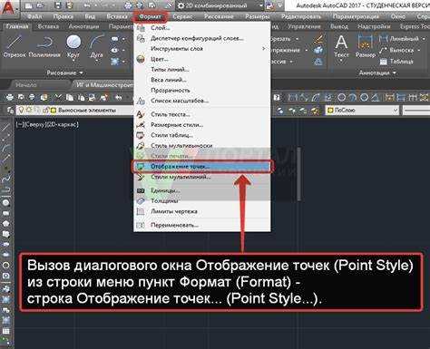Viewport: 430px width, 349px height.
Task: Click the printer icon at the left of standard toolbar
Action: [10, 97]
